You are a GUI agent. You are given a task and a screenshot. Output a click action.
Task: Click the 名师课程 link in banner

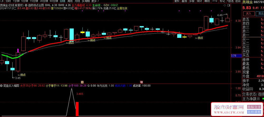point(254,112)
